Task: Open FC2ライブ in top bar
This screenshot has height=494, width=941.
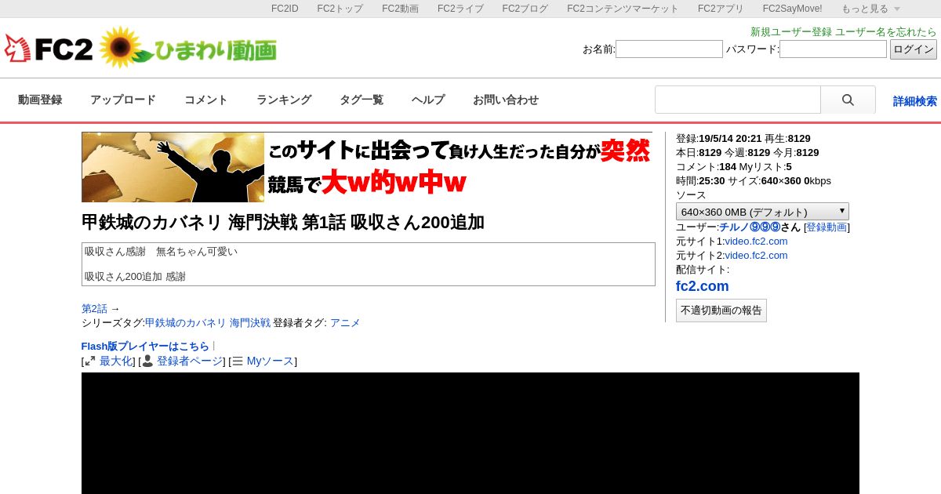Action: point(460,9)
